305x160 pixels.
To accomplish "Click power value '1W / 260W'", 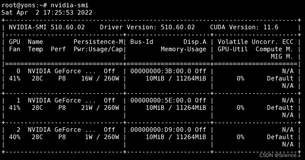I will tap(102, 137).
